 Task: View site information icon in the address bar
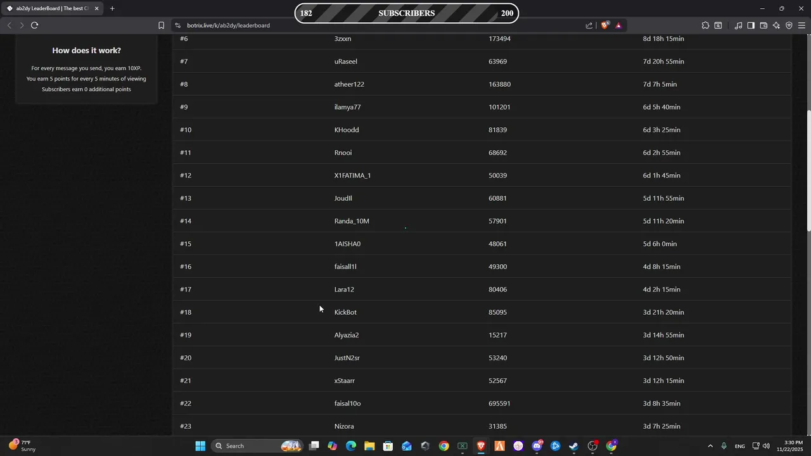178,25
